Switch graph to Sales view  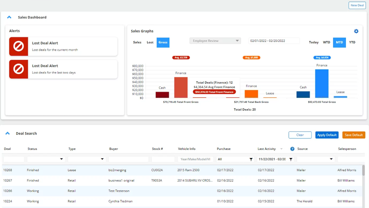click(137, 42)
